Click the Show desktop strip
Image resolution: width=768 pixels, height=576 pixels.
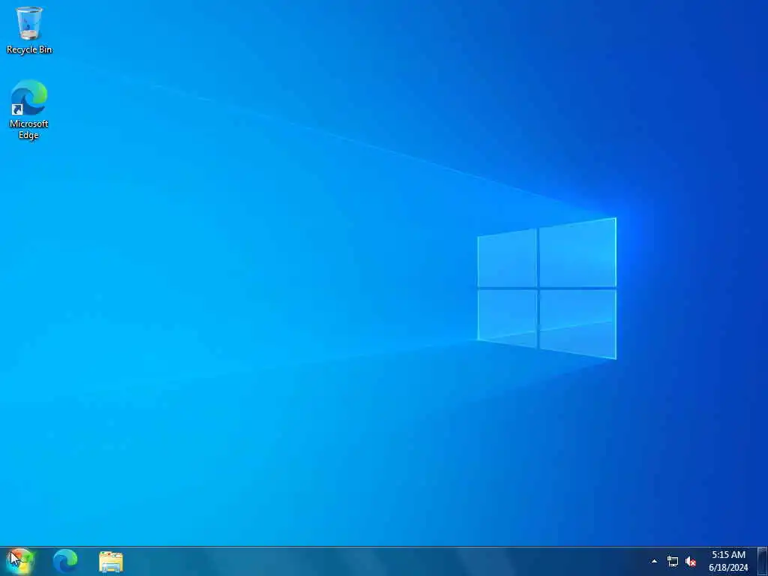[762, 561]
